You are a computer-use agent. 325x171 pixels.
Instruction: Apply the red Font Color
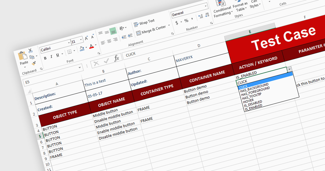92,46
